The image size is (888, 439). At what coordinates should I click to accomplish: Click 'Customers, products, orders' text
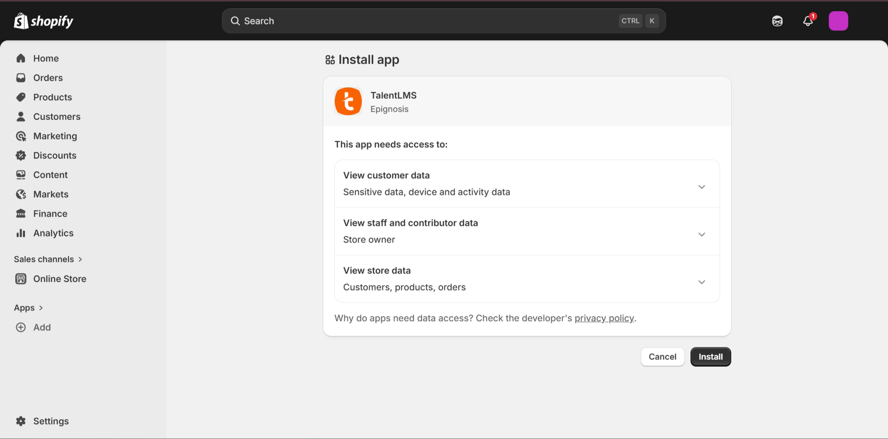[x=404, y=287]
